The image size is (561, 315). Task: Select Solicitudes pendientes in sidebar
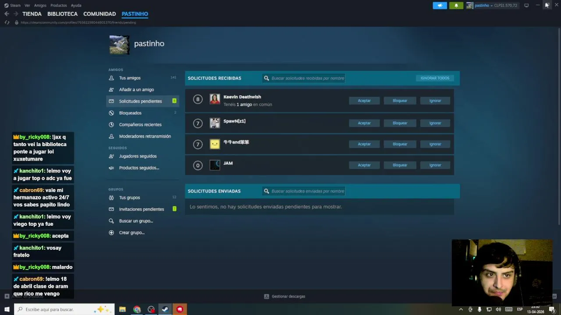[x=142, y=101]
